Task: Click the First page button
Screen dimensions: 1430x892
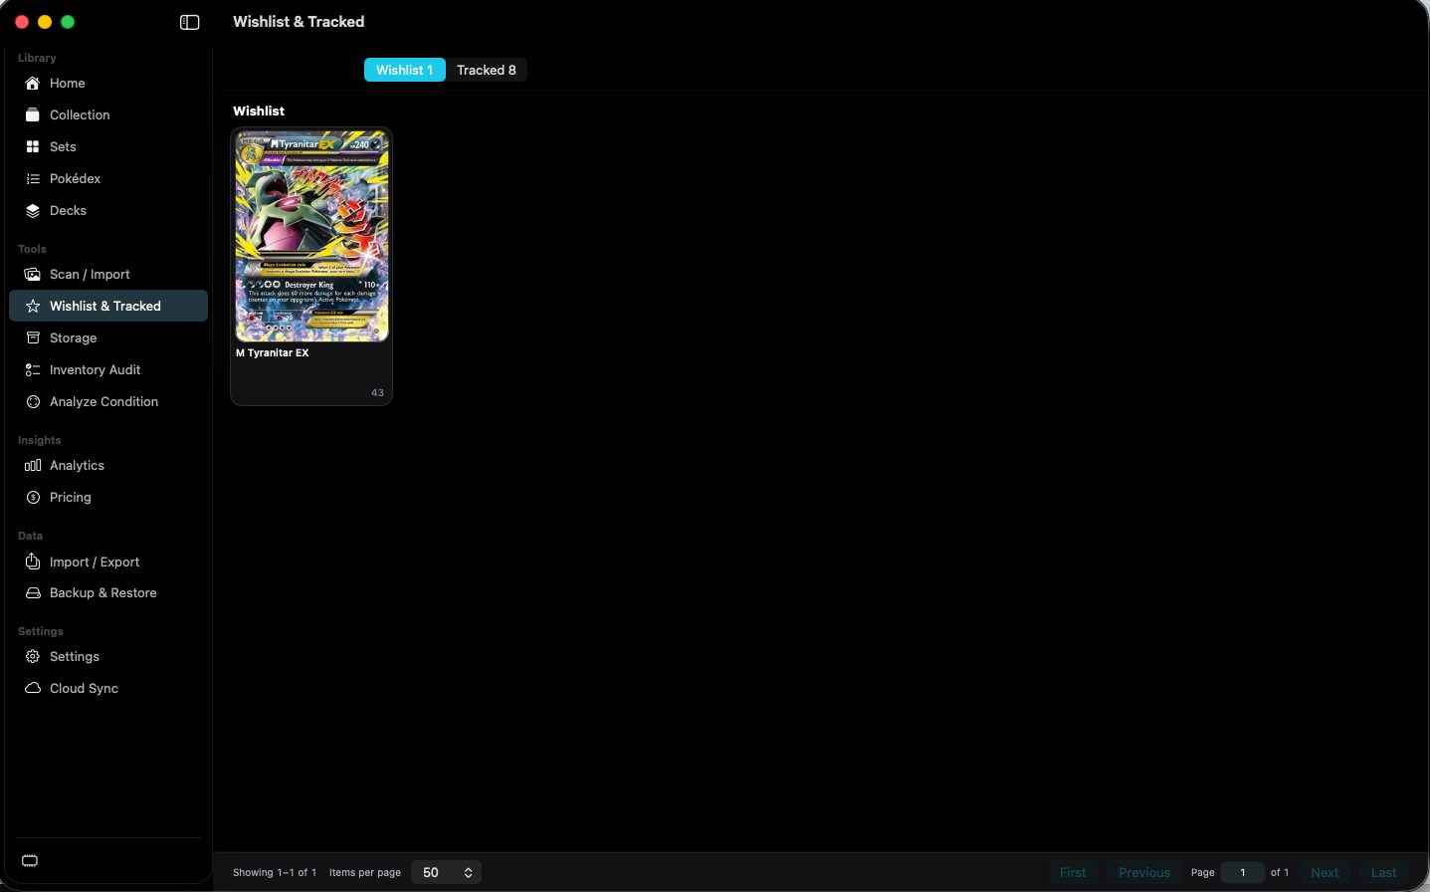Action: coord(1073,872)
